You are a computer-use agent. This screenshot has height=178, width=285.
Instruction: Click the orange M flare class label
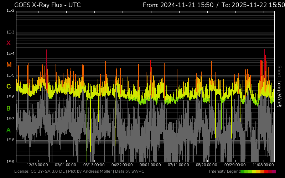click(9, 65)
